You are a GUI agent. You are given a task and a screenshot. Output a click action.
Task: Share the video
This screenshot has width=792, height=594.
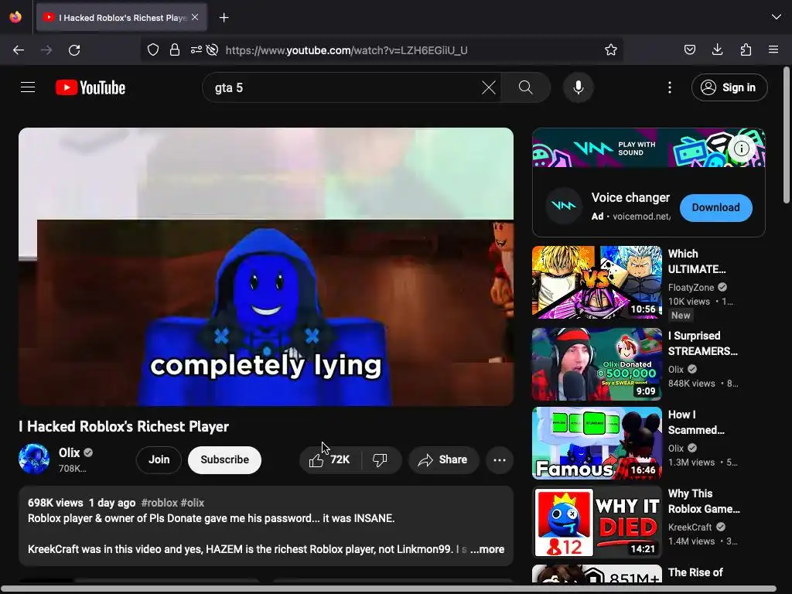[443, 459]
